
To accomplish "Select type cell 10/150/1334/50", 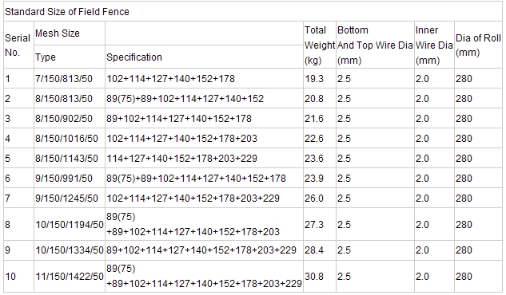I will 70,250.
